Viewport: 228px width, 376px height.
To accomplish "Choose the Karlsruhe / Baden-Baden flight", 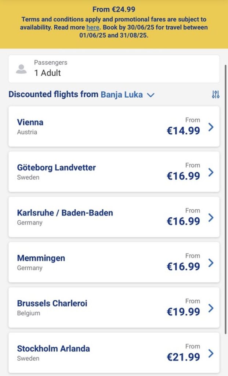I will [x=65, y=217].
